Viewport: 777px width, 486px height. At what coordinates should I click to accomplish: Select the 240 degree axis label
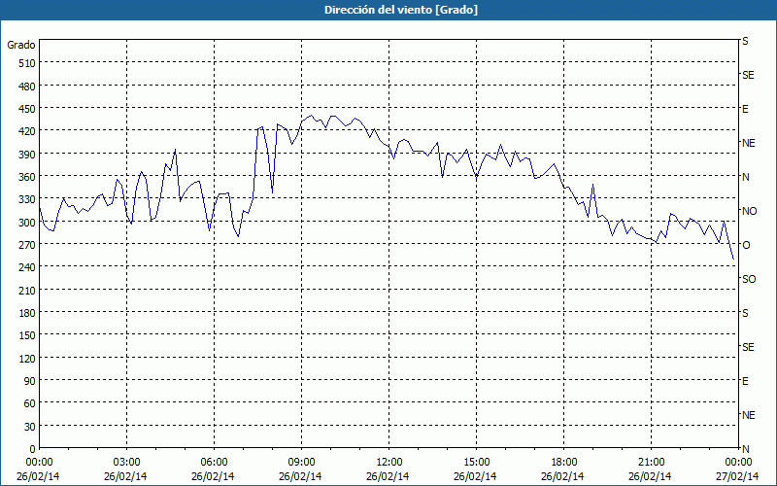coord(27,267)
